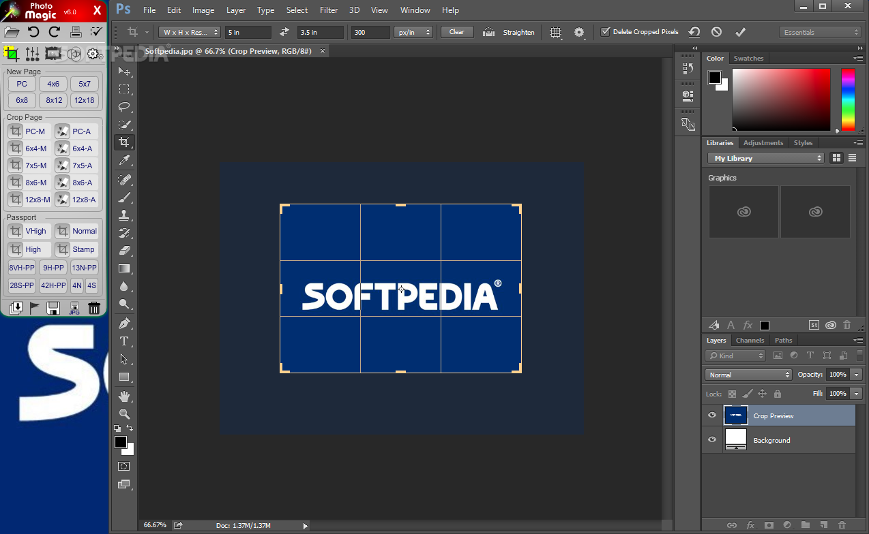Screen dimensions: 869x534
Task: Select the Zoom tool in toolbar
Action: pyautogui.click(x=124, y=413)
